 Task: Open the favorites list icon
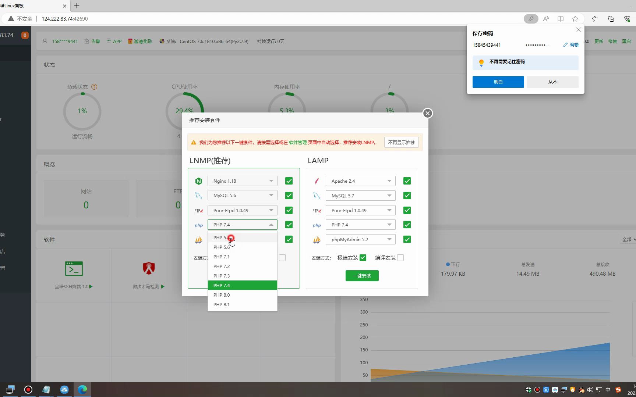(595, 19)
